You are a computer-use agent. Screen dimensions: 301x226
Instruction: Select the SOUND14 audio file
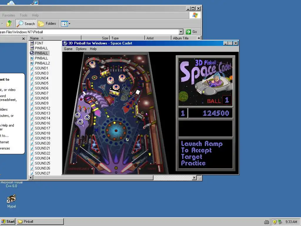coord(40,118)
